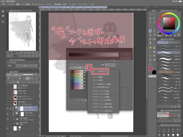Click the trash icon in Layer panel

[x=37, y=82]
